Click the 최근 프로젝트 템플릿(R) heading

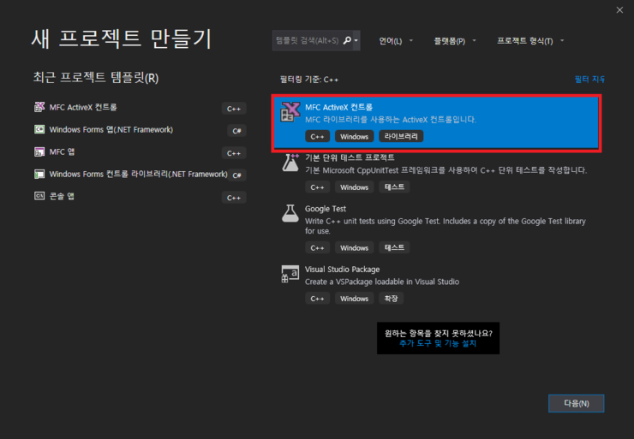[x=96, y=77]
